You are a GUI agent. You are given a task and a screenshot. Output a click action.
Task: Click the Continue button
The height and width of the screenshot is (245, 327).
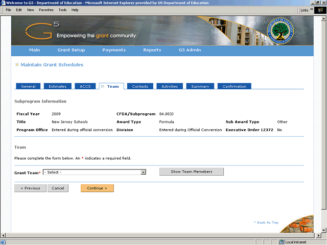click(97, 188)
